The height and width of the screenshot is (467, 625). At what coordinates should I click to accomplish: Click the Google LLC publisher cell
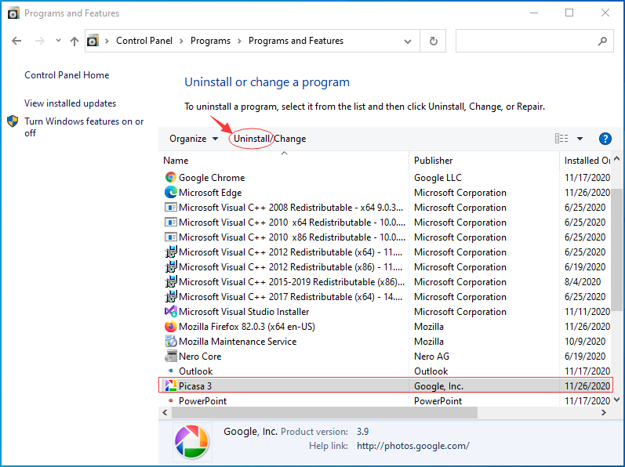pos(438,178)
